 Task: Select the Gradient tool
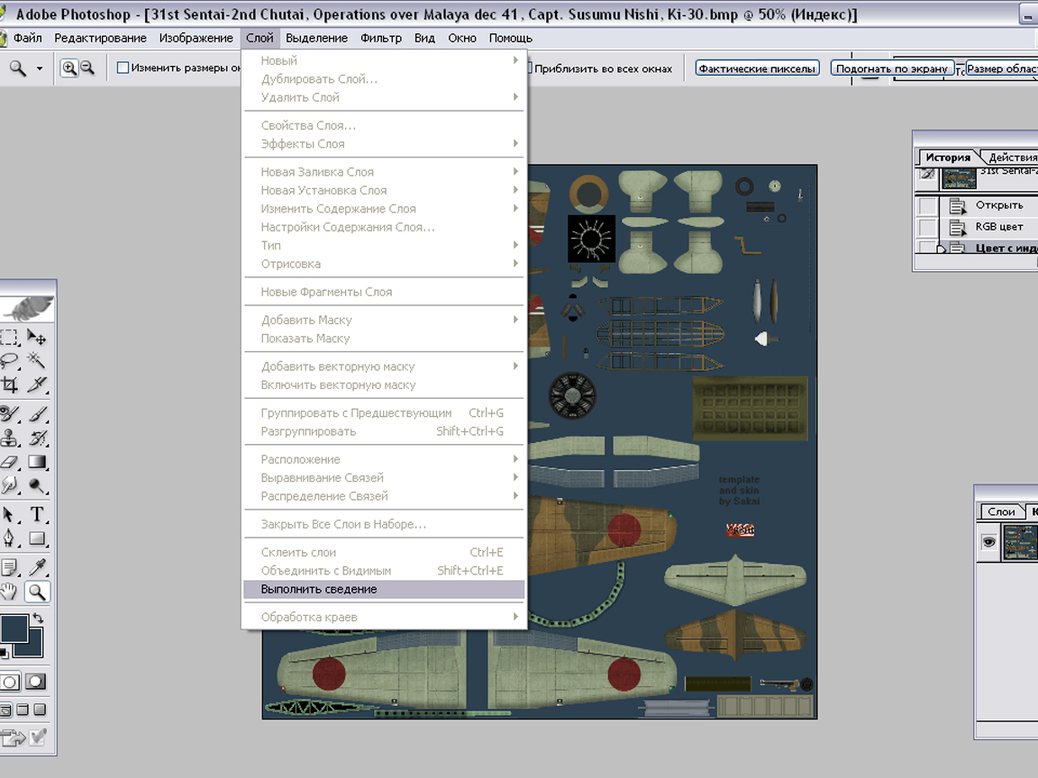click(37, 462)
